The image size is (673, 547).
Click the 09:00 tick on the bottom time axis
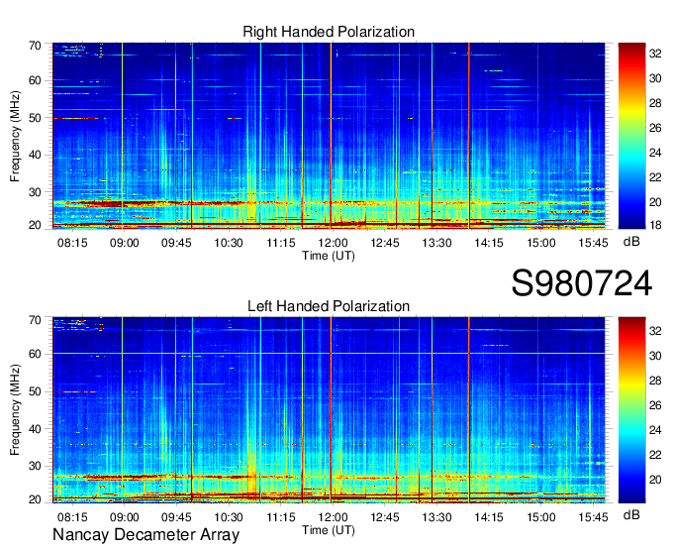(124, 517)
